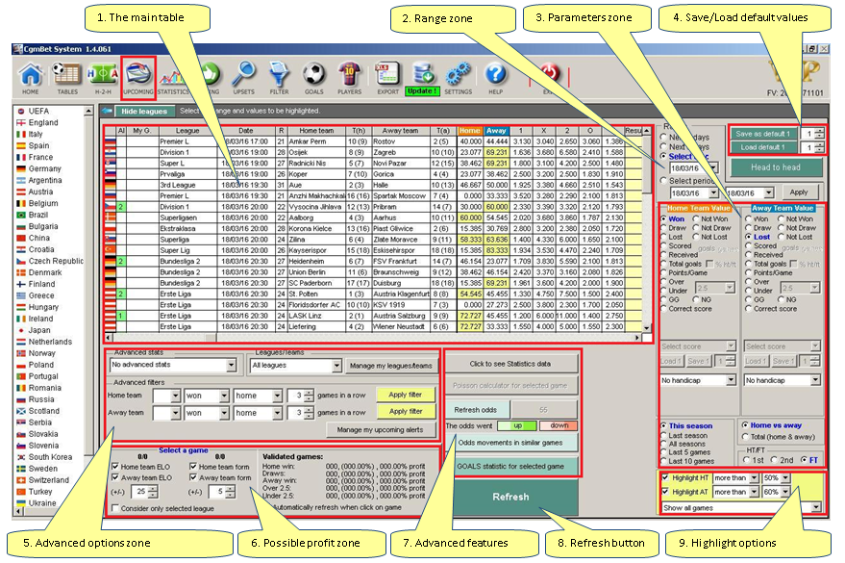845x563 pixels.
Task: Select Won under Home Team Value
Action: (664, 219)
